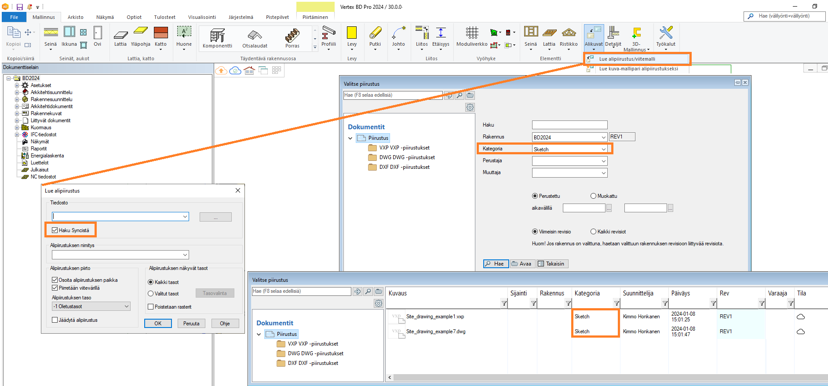Toggle the Haku Syncistä checkbox

pyautogui.click(x=55, y=230)
